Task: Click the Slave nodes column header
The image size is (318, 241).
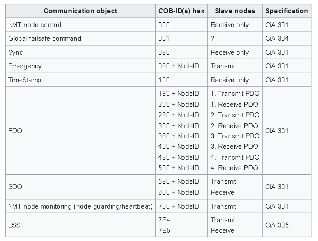Action: pos(235,11)
